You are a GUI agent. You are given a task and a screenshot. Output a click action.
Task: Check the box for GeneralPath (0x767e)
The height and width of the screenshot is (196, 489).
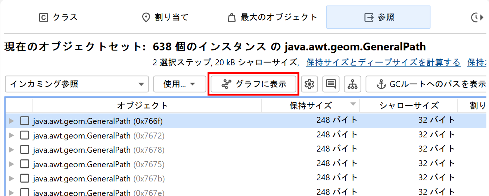(24, 193)
